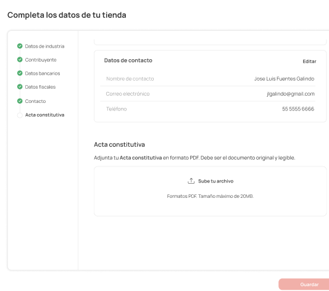Go to the Contribuyente step
Screen dimensions: 329x291
tap(41, 60)
